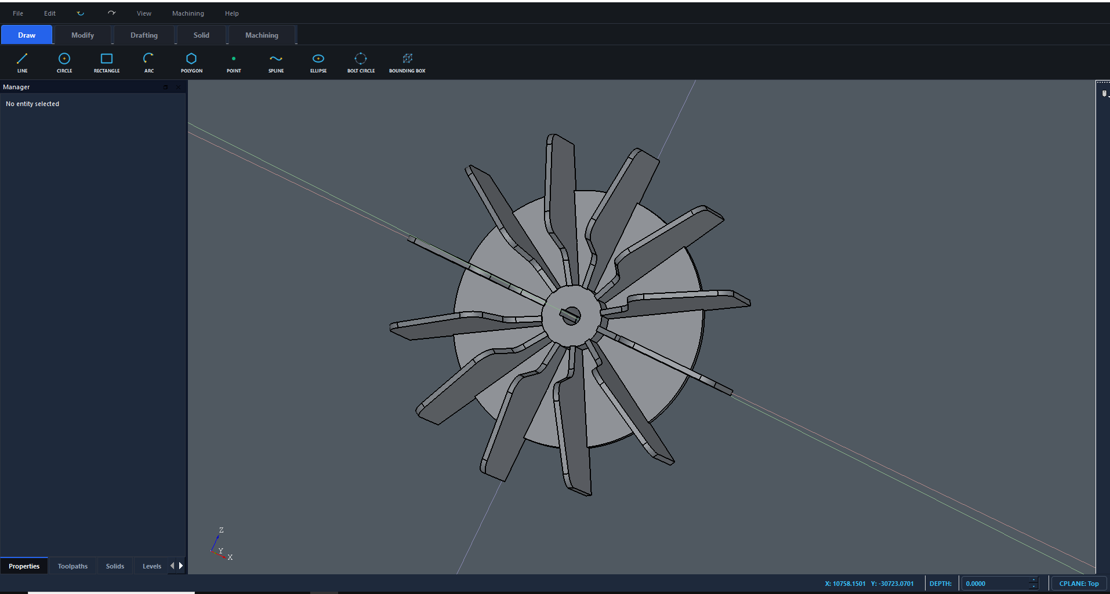Switch to the Modify ribbon tab
Image resolution: width=1110 pixels, height=594 pixels.
tap(82, 35)
